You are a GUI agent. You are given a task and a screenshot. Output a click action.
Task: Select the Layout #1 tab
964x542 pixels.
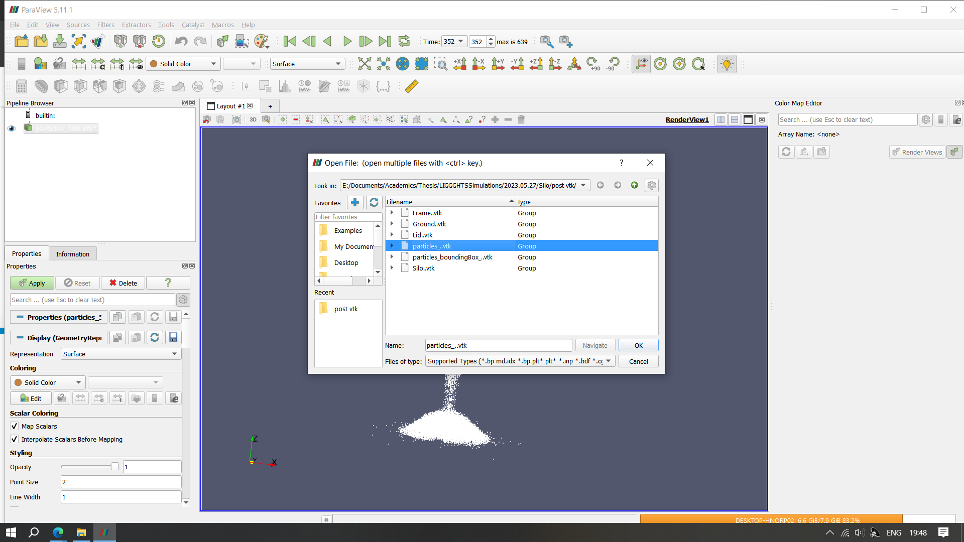(230, 106)
